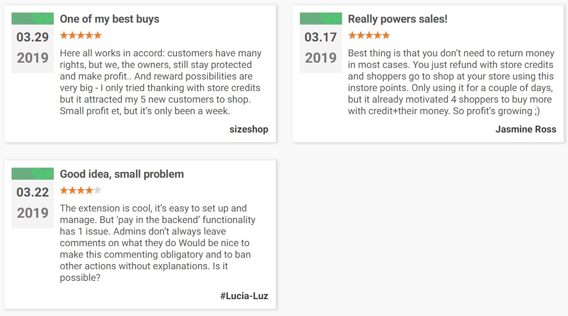Click the reviewer name #Lucia-Luz
Screen dimensions: 568x316
pos(244,296)
